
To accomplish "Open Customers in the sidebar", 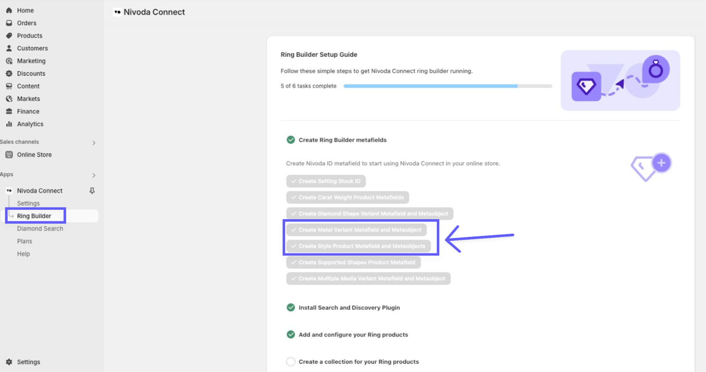I will pyautogui.click(x=32, y=48).
